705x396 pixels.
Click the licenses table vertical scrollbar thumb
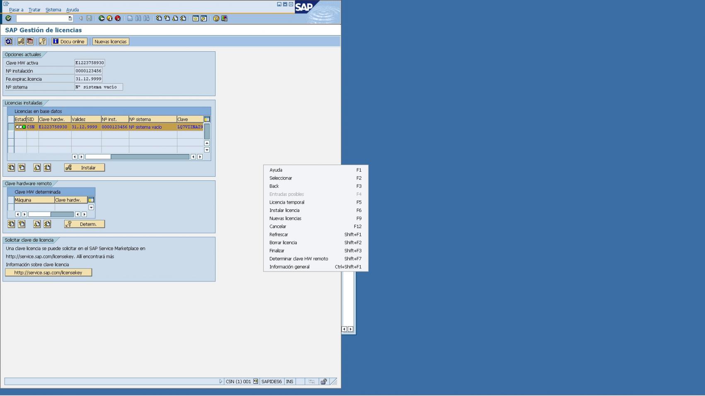tap(207, 131)
